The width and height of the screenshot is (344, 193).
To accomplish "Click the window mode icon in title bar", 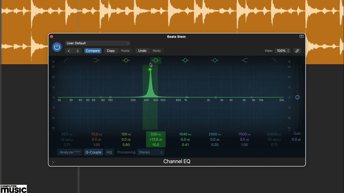I will tap(302, 36).
